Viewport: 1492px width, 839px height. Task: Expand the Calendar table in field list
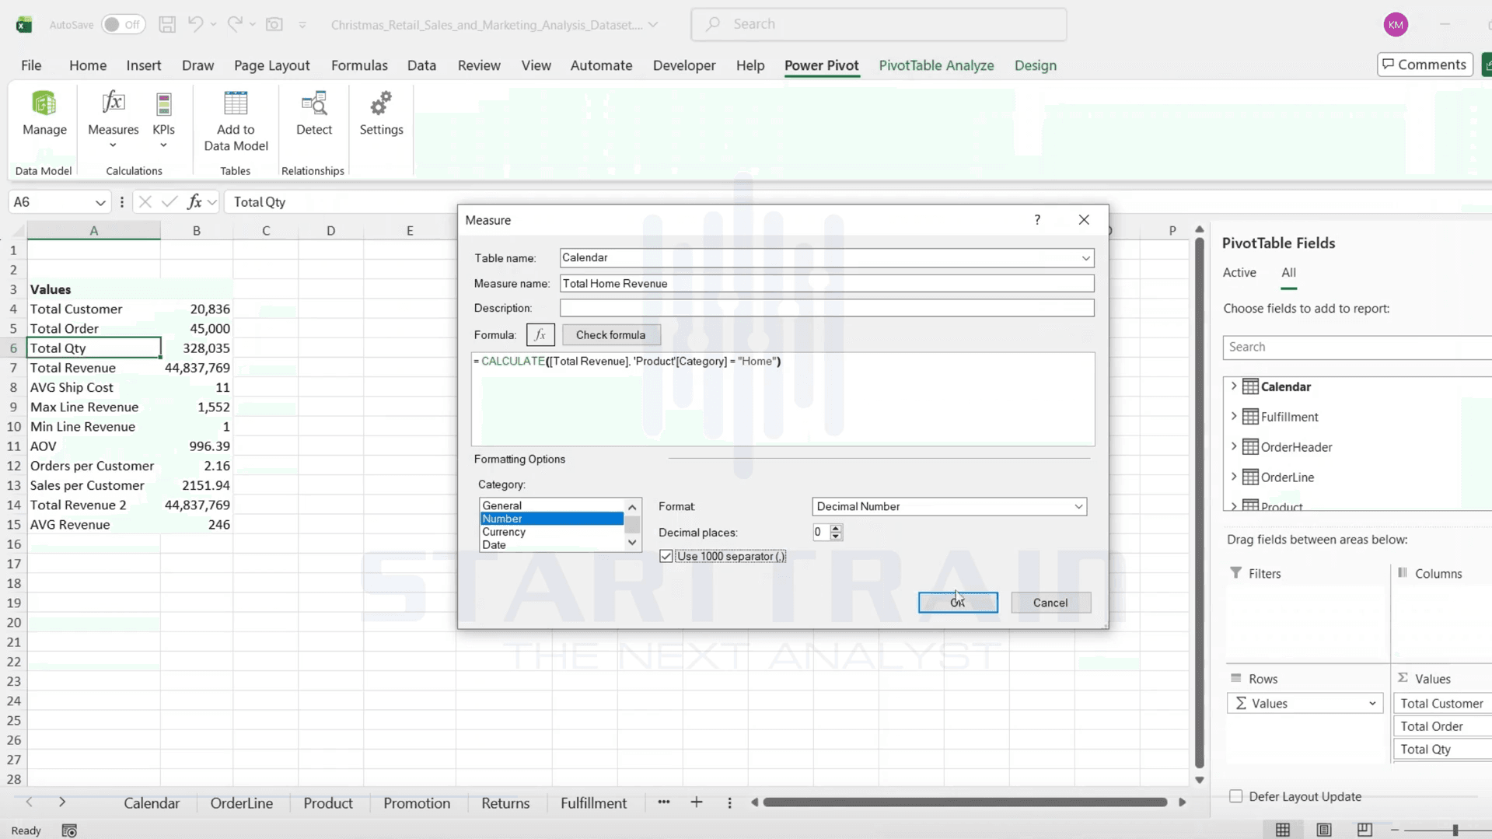tap(1234, 386)
